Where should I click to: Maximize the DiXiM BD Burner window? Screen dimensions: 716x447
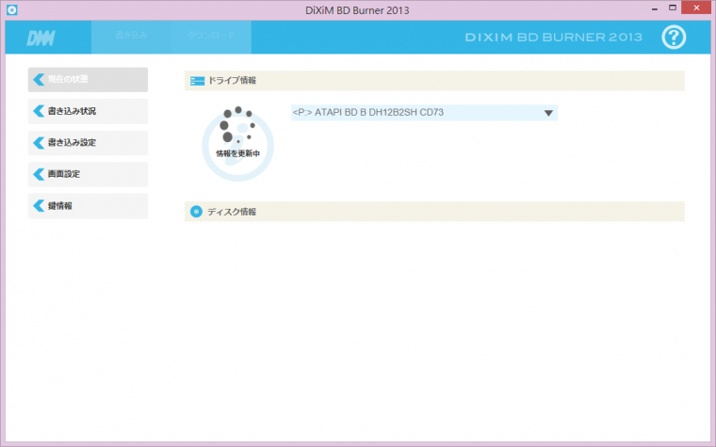point(672,8)
